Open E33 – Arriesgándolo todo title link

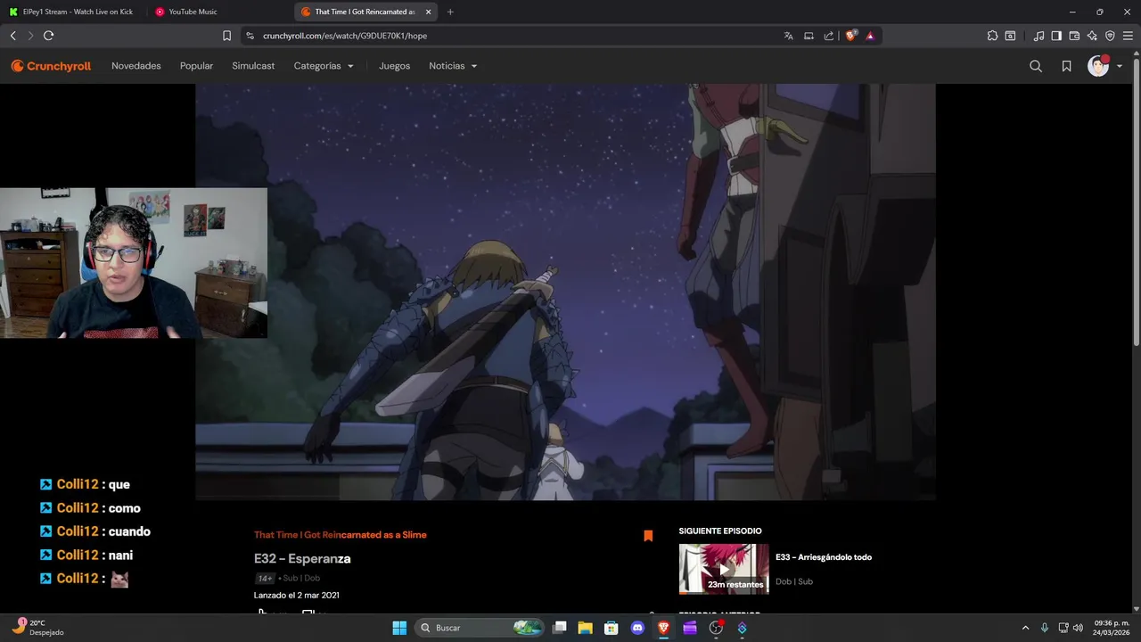coord(824,557)
